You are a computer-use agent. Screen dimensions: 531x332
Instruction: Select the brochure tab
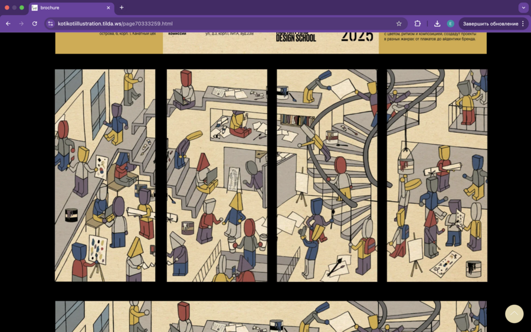coord(71,8)
